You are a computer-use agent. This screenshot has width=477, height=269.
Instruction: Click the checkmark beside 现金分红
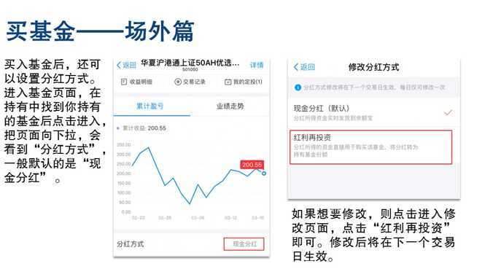pyautogui.click(x=448, y=113)
